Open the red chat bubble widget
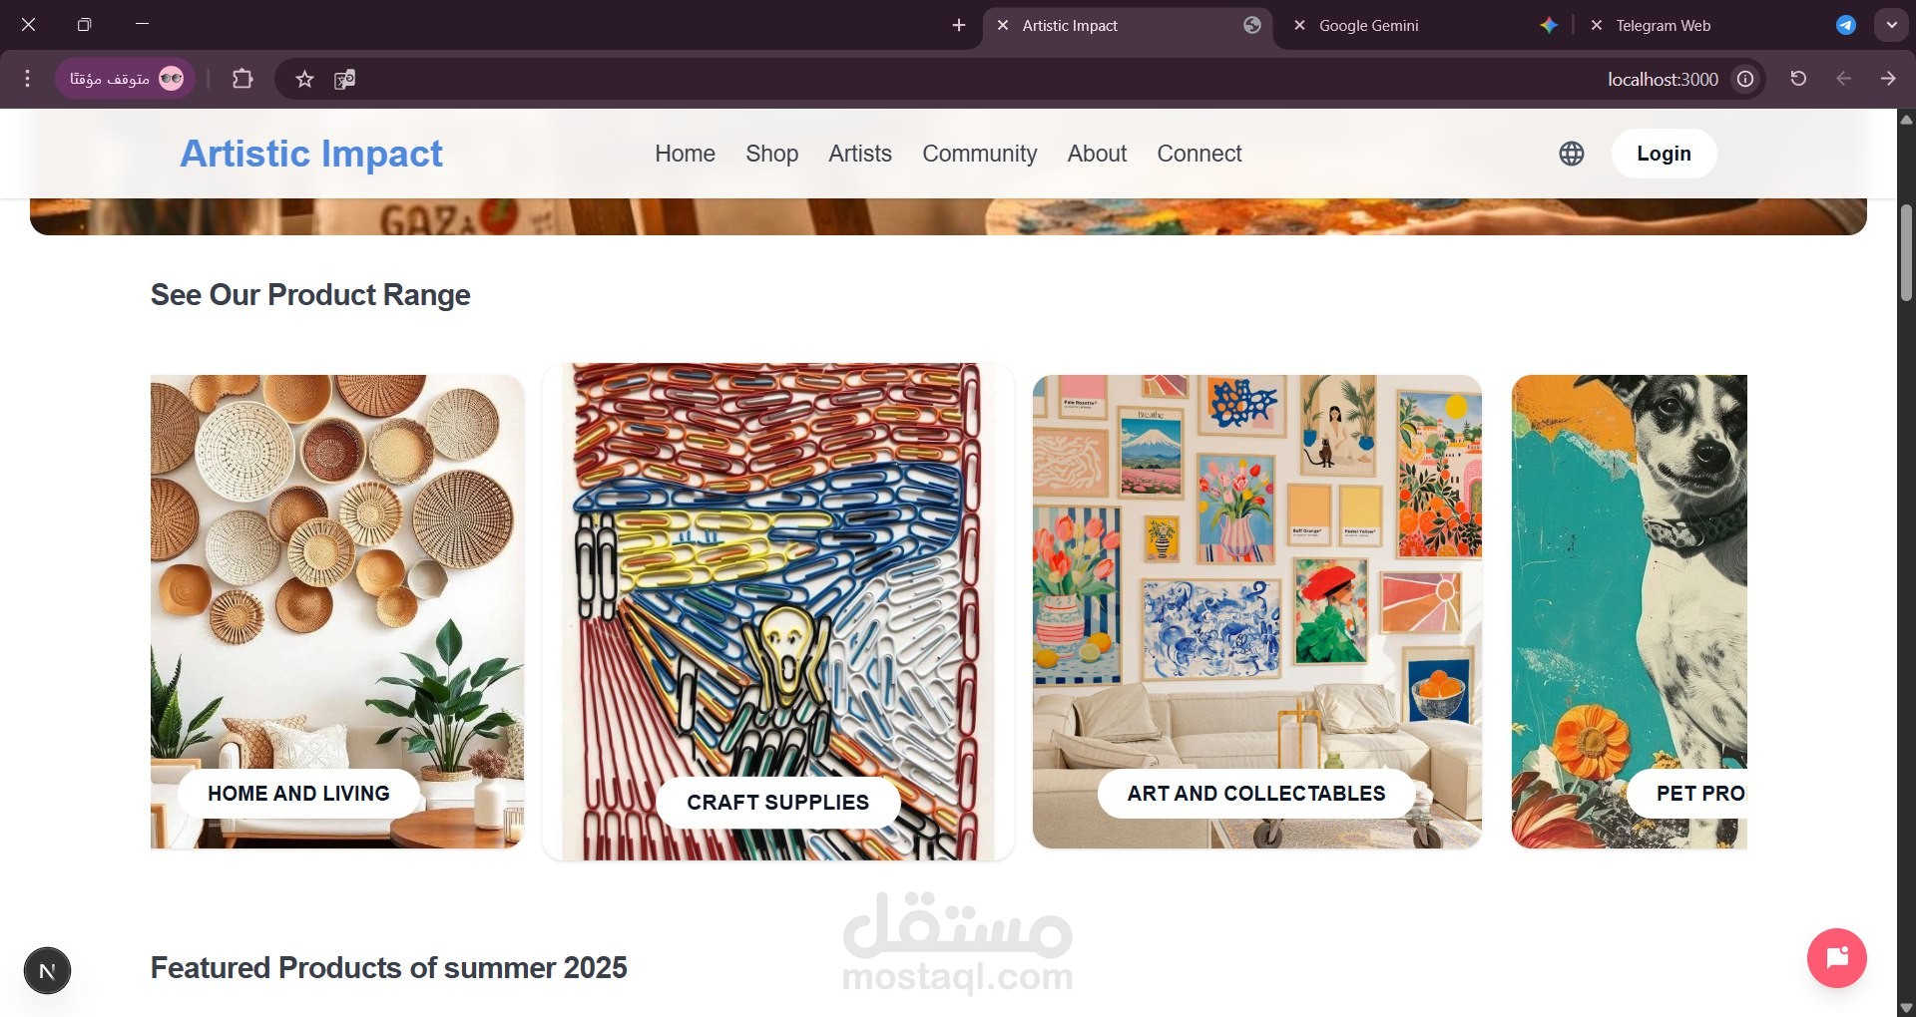 (x=1837, y=958)
